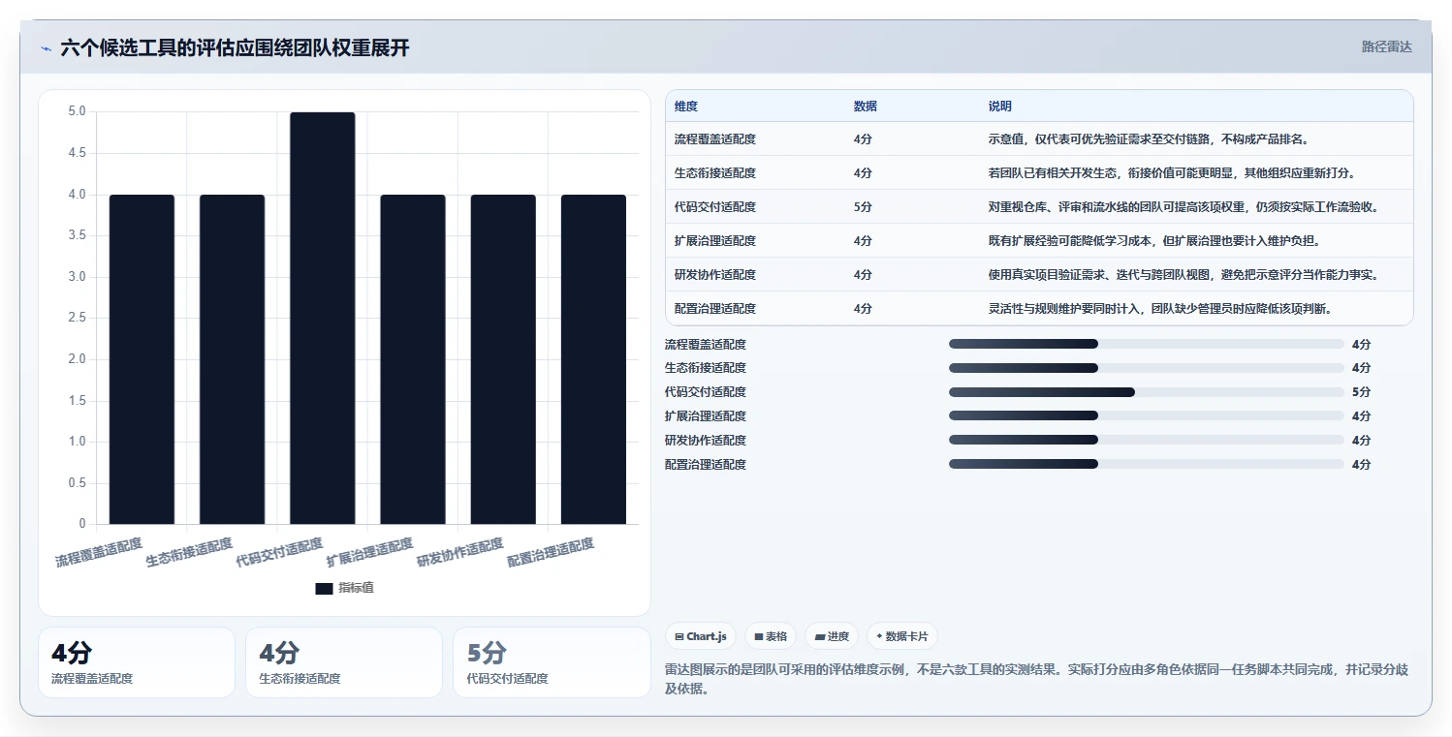Click the 路径雷达 label in the header
The width and height of the screenshot is (1452, 737).
click(x=1386, y=46)
